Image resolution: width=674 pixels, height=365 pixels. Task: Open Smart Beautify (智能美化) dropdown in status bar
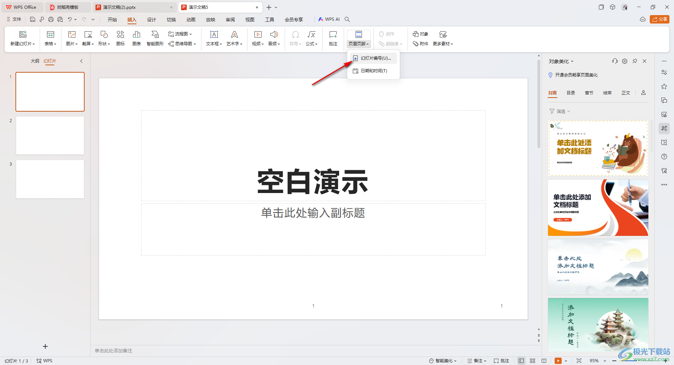[443, 361]
